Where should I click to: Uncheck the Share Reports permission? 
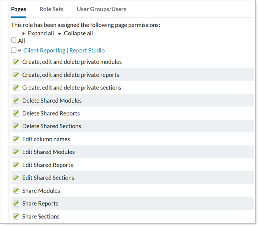coord(16,204)
